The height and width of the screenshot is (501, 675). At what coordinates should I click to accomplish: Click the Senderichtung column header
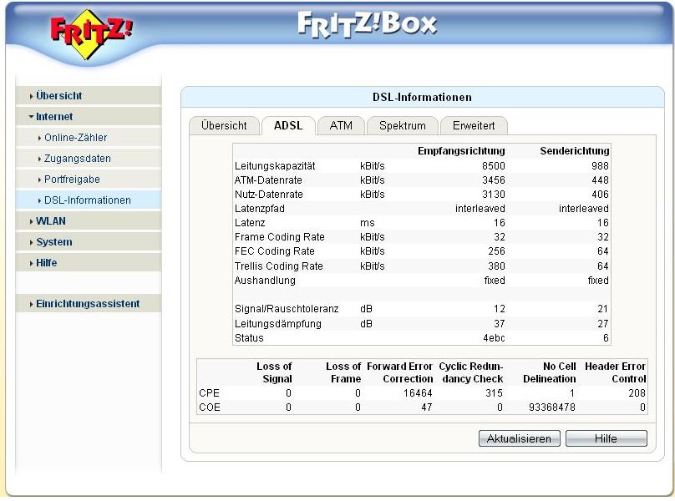click(x=574, y=151)
